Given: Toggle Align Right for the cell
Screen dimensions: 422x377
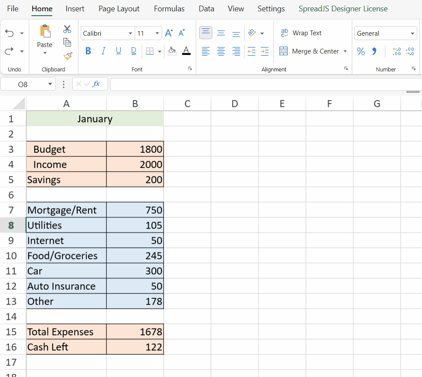Looking at the screenshot, I should [236, 51].
